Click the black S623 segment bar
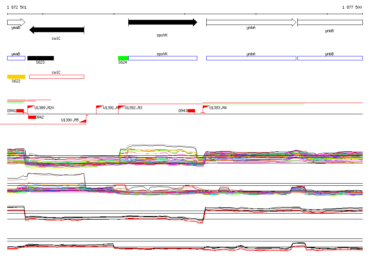Screen dimensions: 370x258 tap(40, 58)
